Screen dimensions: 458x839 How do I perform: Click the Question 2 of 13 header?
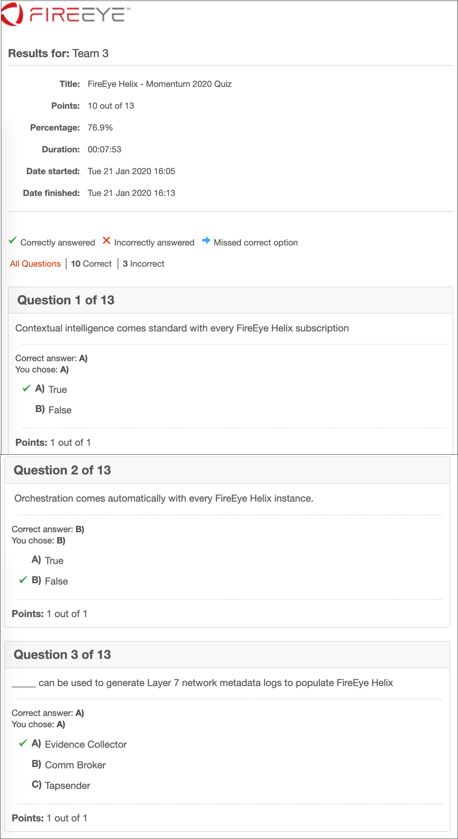click(x=227, y=470)
